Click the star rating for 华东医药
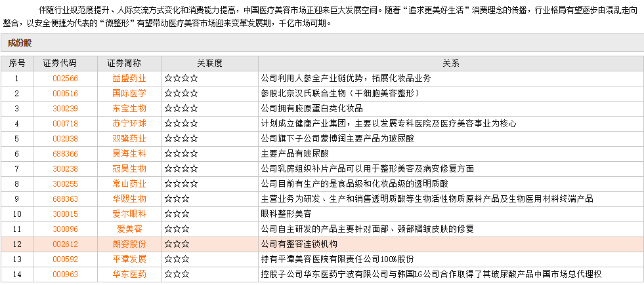The image size is (644, 285). pos(177,275)
